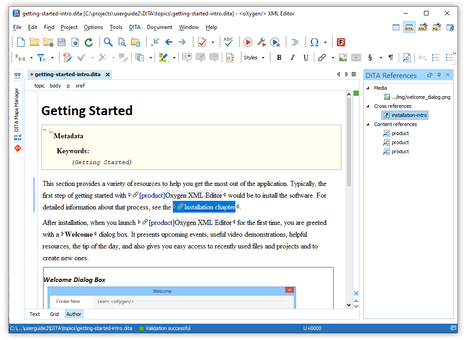Viewport: 467px width, 340px height.
Task: Open the DITA menu
Action: point(135,27)
